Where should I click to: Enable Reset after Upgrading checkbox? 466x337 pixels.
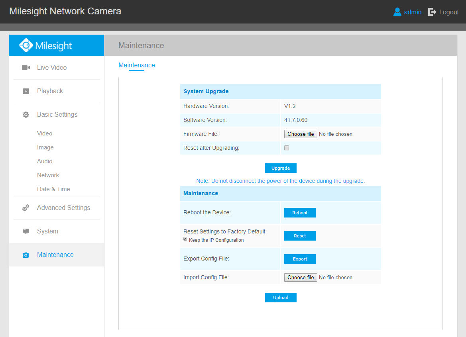pos(287,148)
